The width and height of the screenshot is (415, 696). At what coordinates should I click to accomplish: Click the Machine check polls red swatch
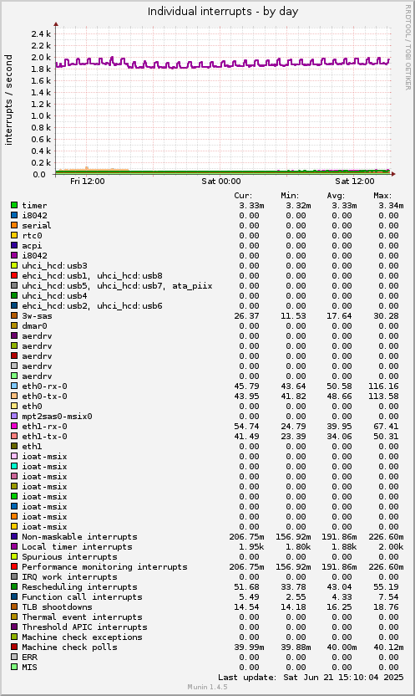(x=14, y=647)
